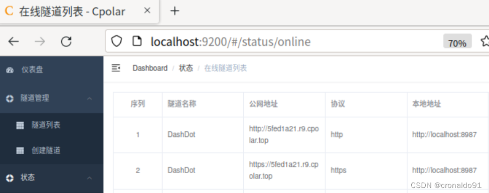This screenshot has width=489, height=193.
Task: Click the 在线隧道列表 breadcrumb
Action: pos(226,68)
